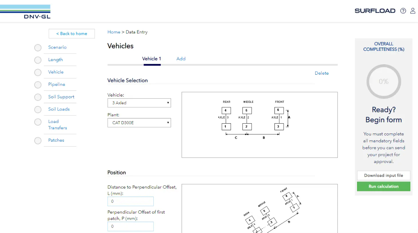
Task: Follow the Home breadcrumb link
Action: coord(114,32)
